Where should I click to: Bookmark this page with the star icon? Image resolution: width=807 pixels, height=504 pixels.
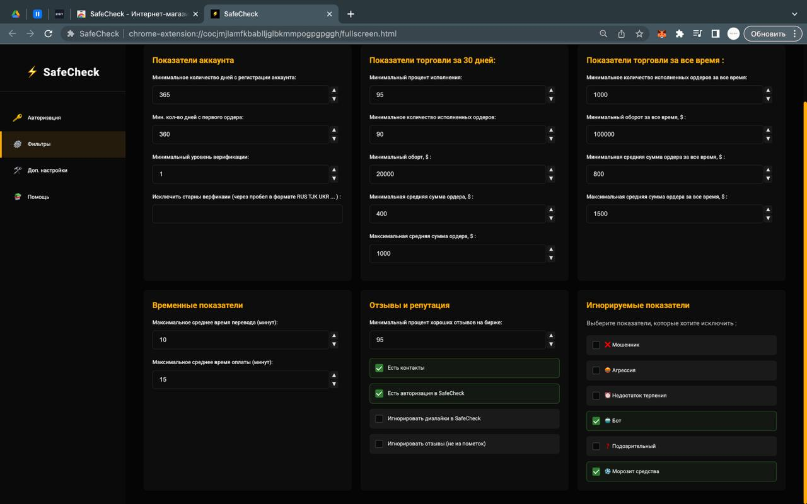[639, 33]
